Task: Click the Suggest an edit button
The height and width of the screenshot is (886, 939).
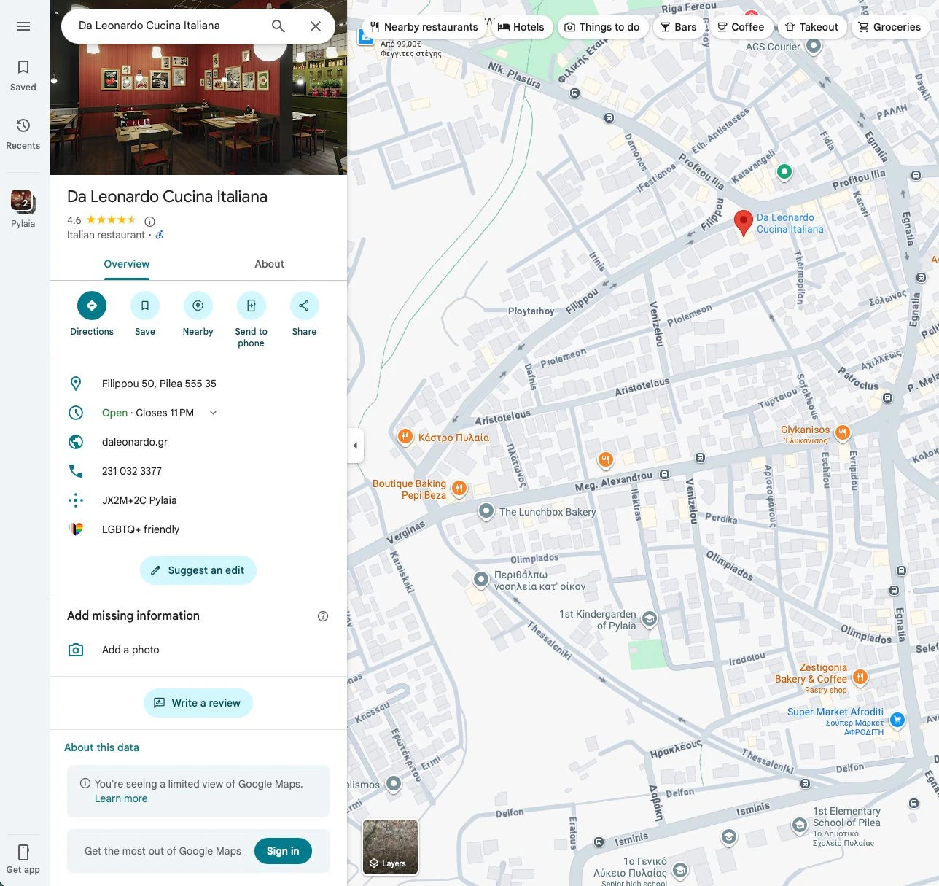Action: 198,570
